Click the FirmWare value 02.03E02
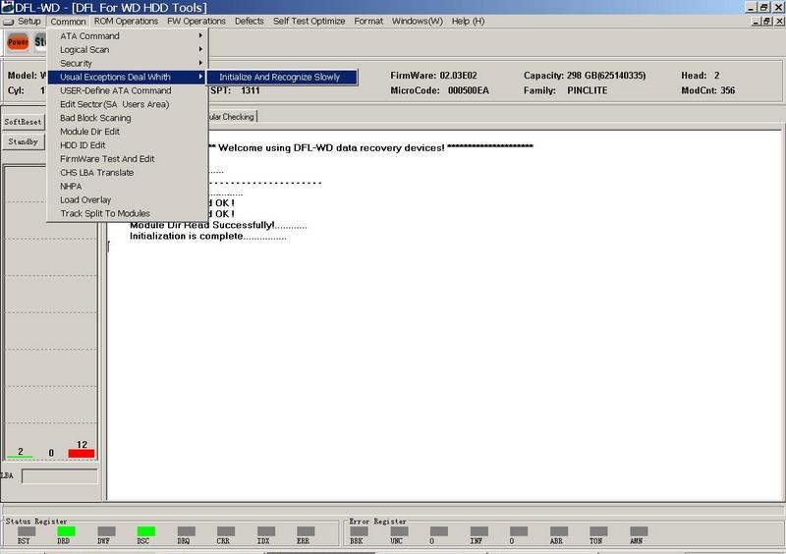The image size is (786, 554). click(458, 76)
